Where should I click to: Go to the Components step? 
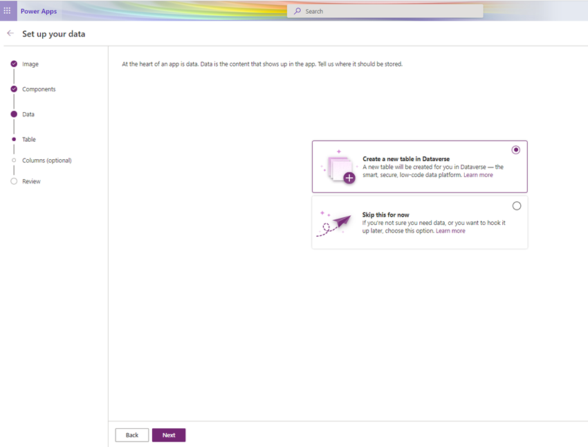click(39, 89)
